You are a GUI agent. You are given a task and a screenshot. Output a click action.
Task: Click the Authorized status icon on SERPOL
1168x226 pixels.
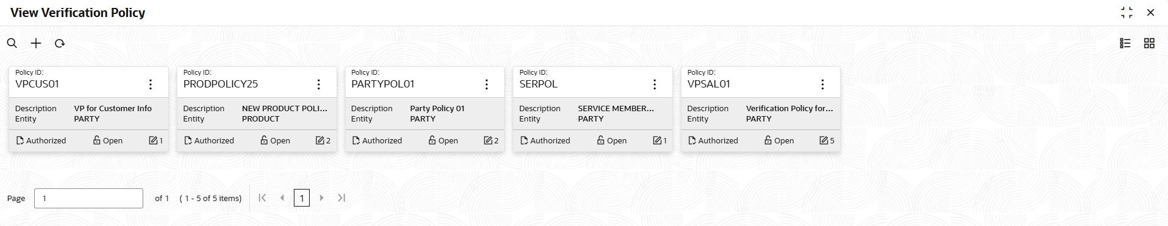click(x=524, y=140)
